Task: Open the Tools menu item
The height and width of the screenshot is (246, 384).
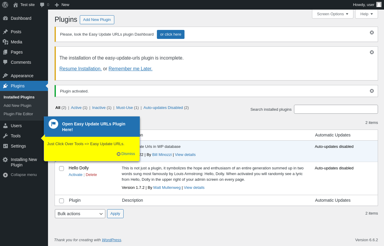Action: [24, 136]
